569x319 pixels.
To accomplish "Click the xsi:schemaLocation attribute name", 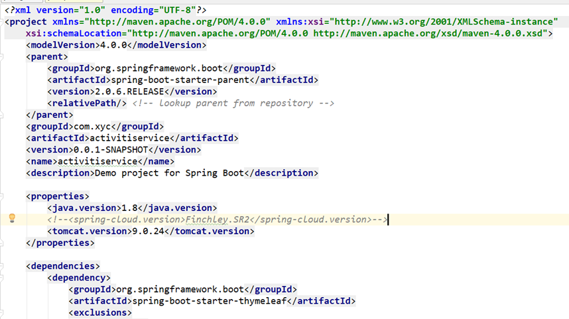I will click(x=74, y=33).
